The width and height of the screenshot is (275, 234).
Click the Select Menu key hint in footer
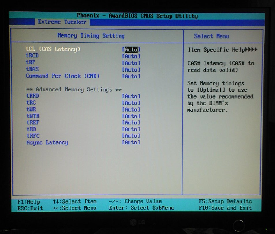click(74, 208)
